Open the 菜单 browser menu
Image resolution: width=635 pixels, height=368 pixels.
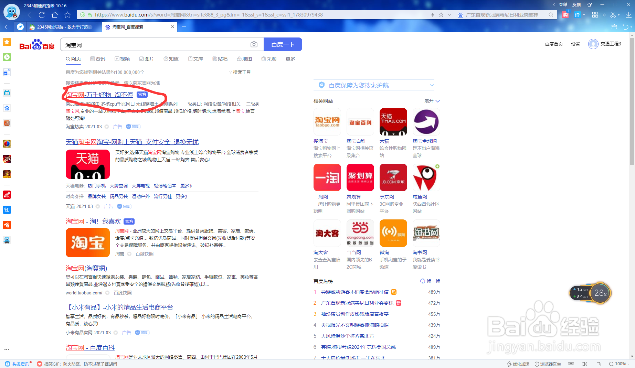pyautogui.click(x=563, y=4)
